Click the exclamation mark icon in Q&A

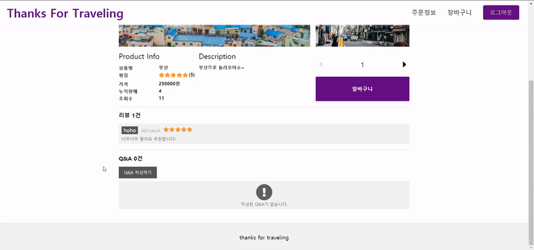coord(264,192)
